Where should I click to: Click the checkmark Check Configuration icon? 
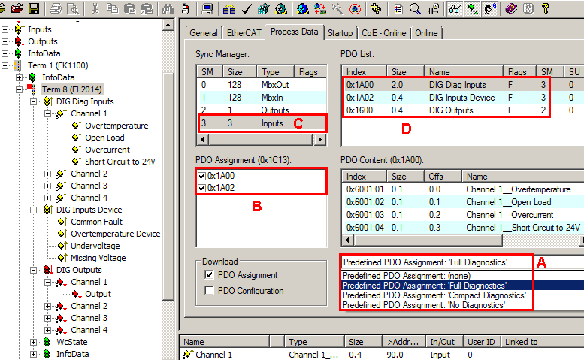tap(247, 8)
